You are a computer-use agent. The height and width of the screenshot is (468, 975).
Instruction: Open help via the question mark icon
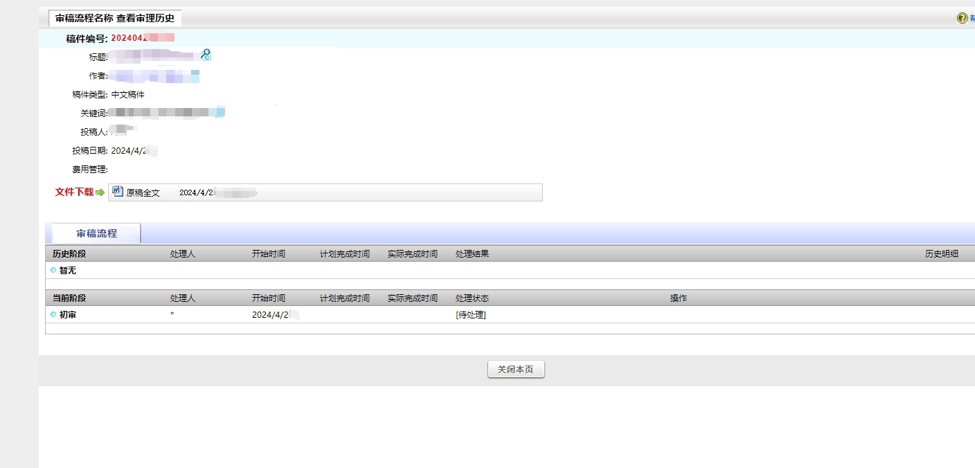pyautogui.click(x=962, y=18)
